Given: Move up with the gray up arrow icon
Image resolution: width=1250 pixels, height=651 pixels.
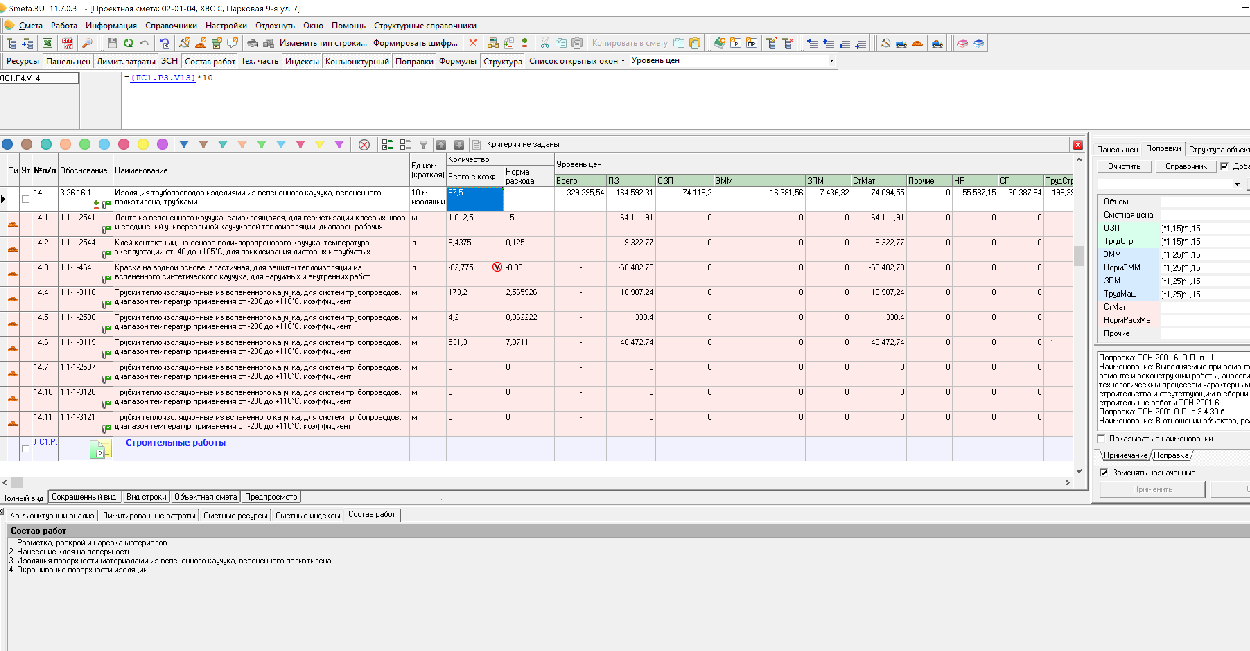Looking at the screenshot, I should [441, 144].
